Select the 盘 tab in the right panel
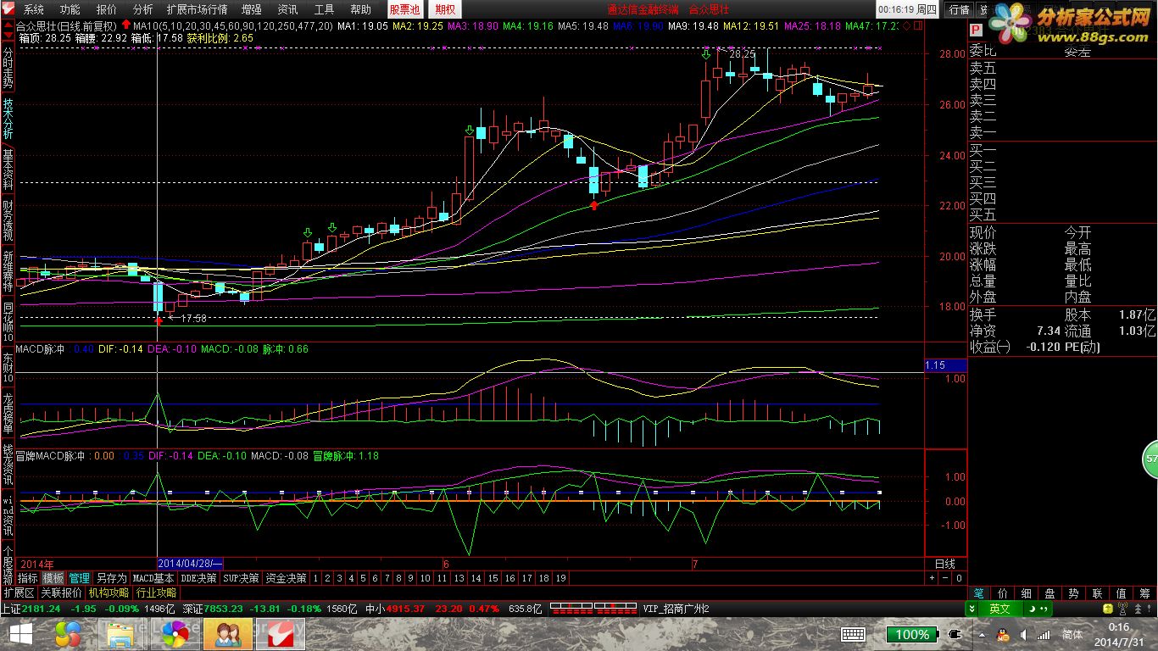The width and height of the screenshot is (1158, 651). coord(1049,593)
